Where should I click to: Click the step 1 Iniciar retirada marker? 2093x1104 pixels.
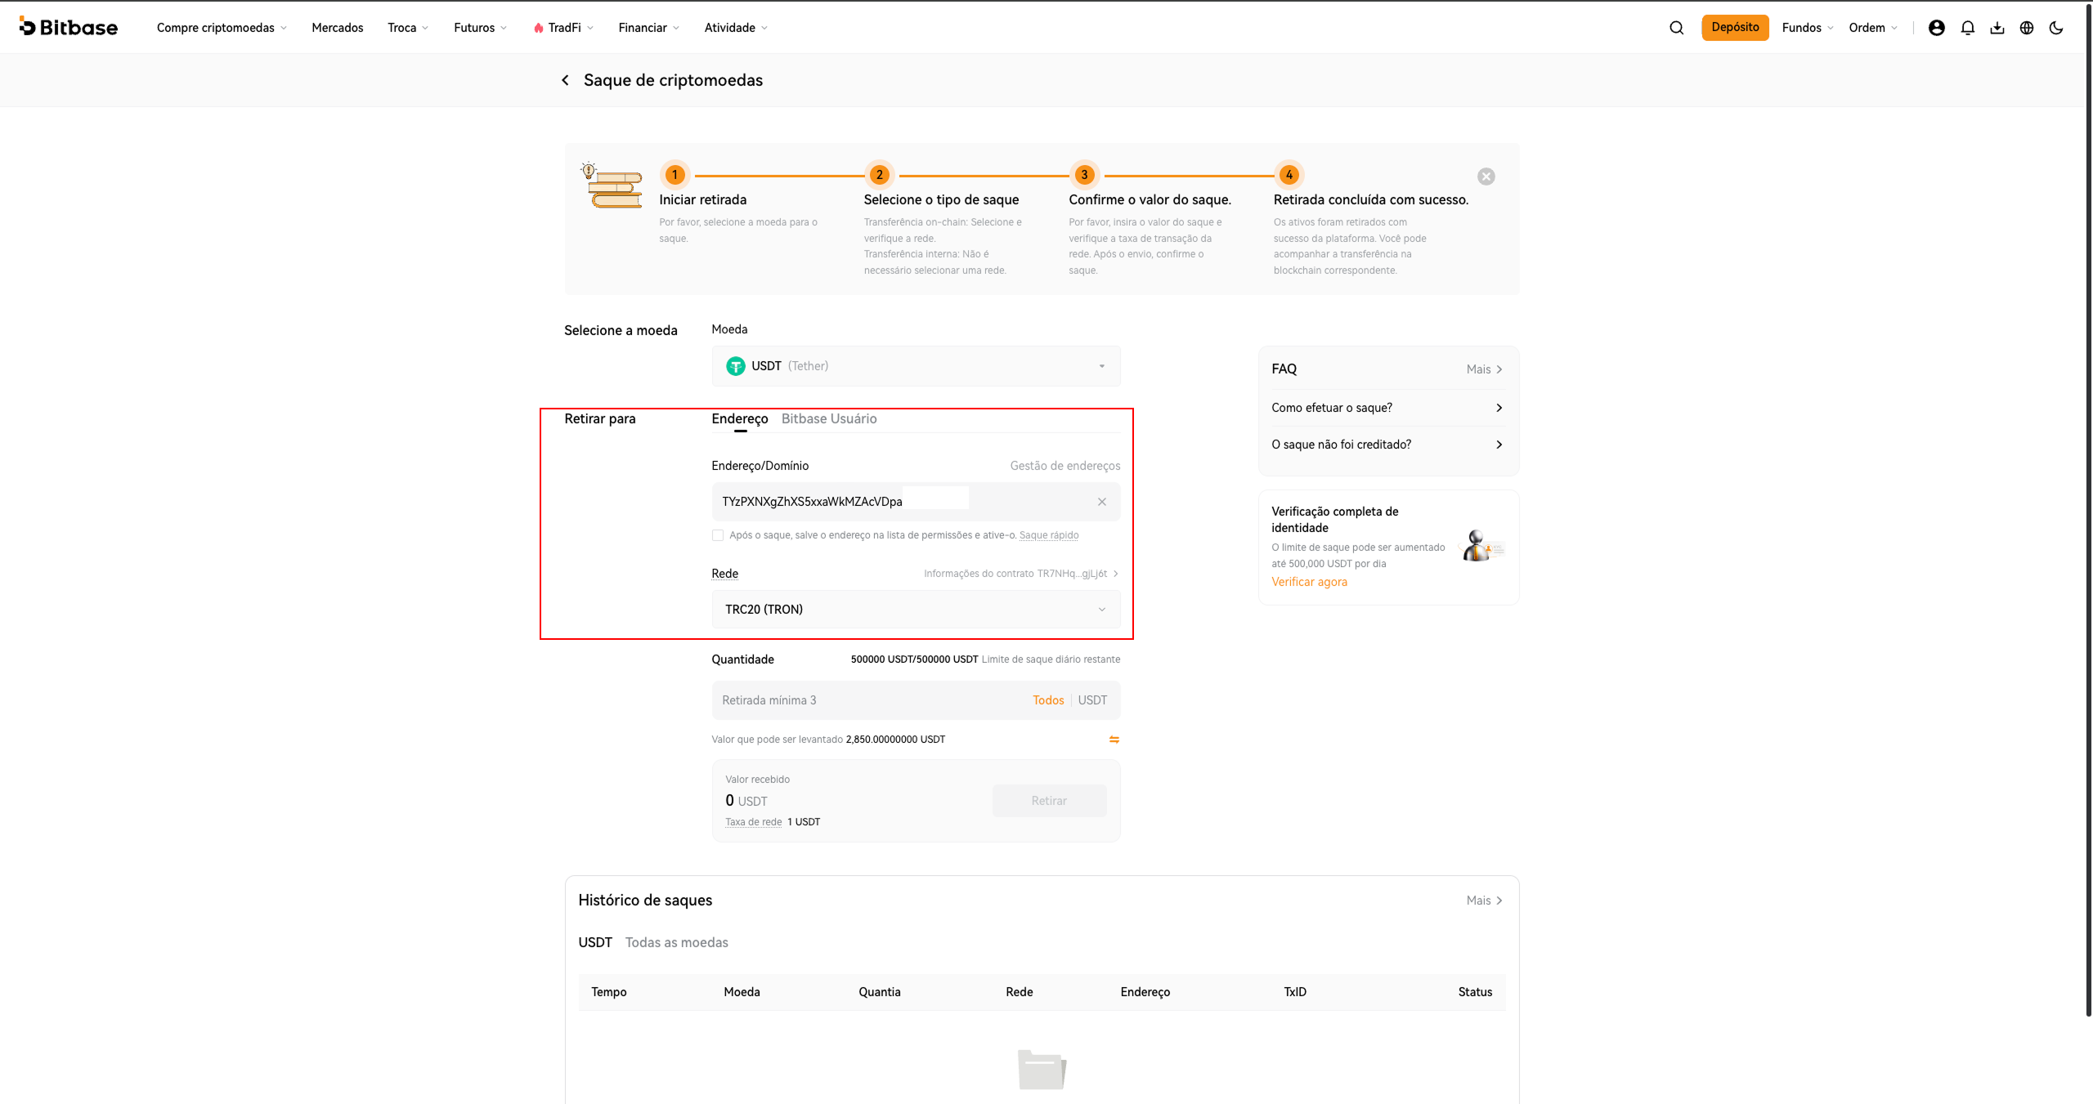coord(675,175)
